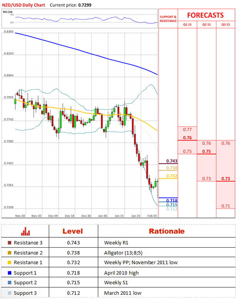Select the Resistance 2 row label
The height and width of the screenshot is (299, 236).
[x=28, y=253]
